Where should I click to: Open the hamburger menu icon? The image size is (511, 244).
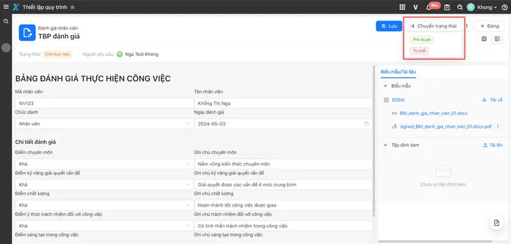tap(6, 7)
